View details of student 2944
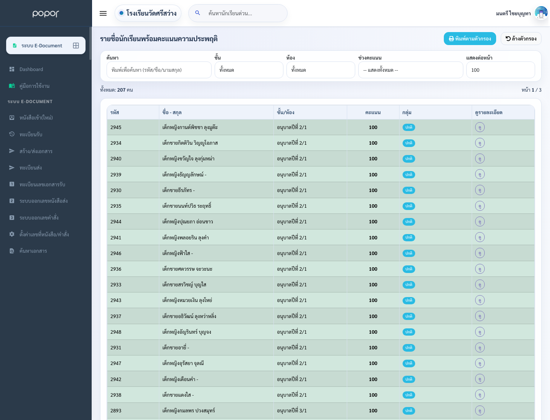Screen dimensions: 550x420 click(480, 221)
